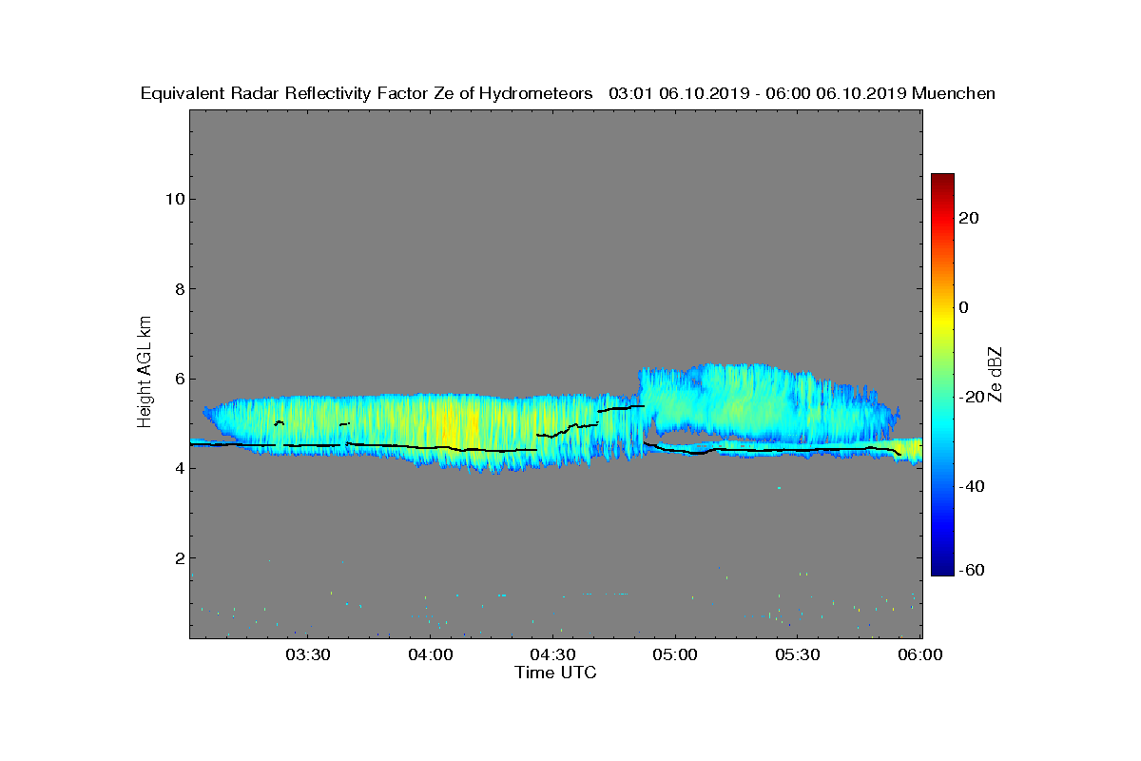Click the 'Ze dBZ' colorbar label
The image size is (1141, 761).
click(x=995, y=374)
